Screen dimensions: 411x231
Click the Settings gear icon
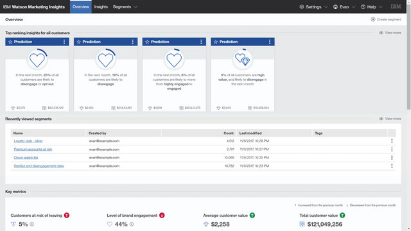pyautogui.click(x=302, y=7)
